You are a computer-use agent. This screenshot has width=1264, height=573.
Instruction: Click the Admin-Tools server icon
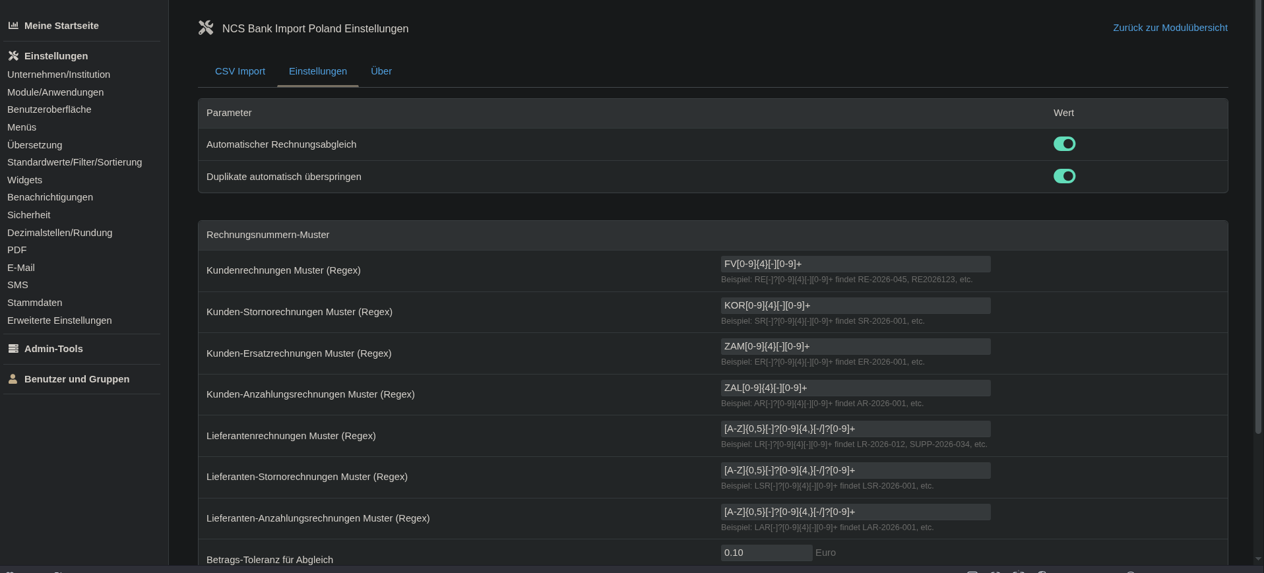13,349
